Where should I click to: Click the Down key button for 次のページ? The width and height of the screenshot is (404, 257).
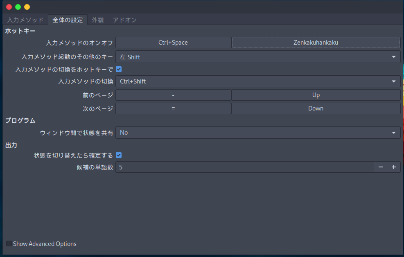316,108
